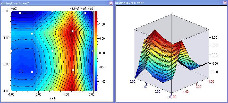Image resolution: width=228 pixels, height=103 pixels.
Task: Click the white data point in the top-left corner
Action: click(x=20, y=13)
